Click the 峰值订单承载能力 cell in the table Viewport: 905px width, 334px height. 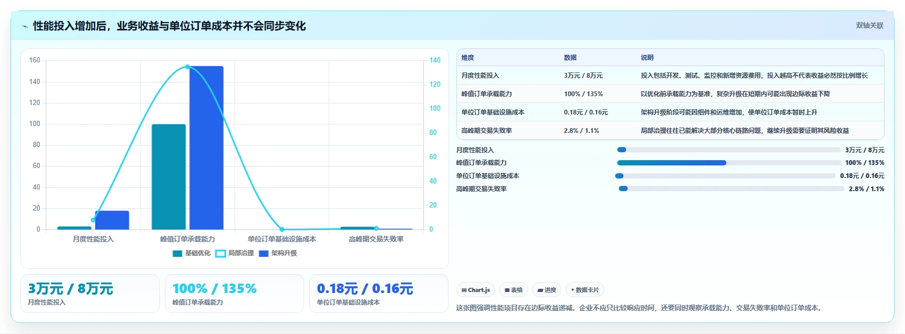486,94
